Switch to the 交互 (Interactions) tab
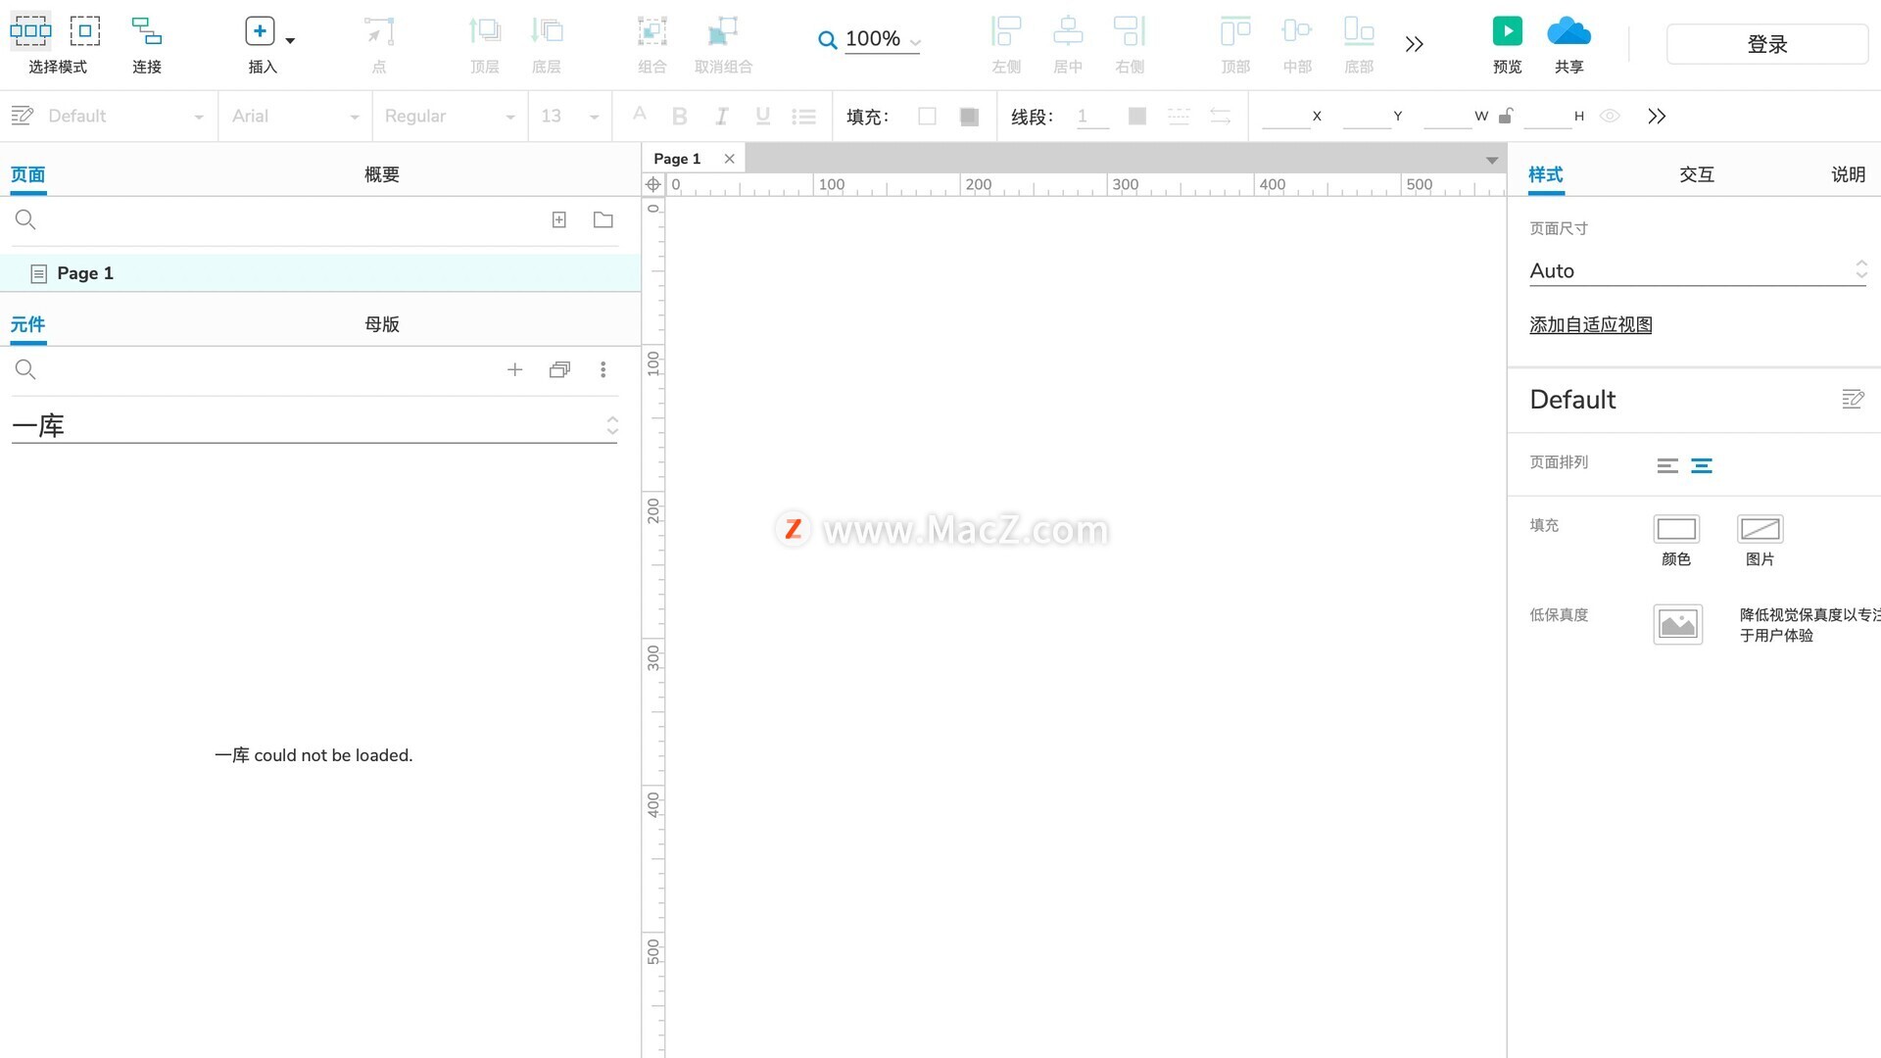This screenshot has width=1881, height=1058. [x=1696, y=174]
